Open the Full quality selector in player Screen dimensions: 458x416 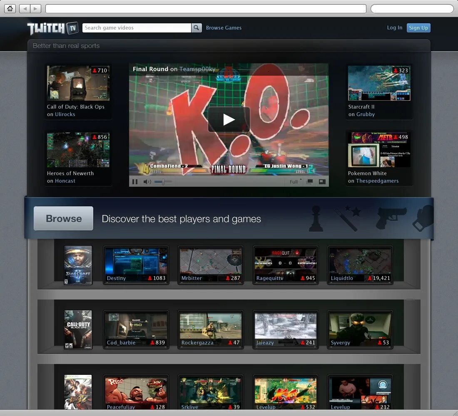(x=295, y=181)
